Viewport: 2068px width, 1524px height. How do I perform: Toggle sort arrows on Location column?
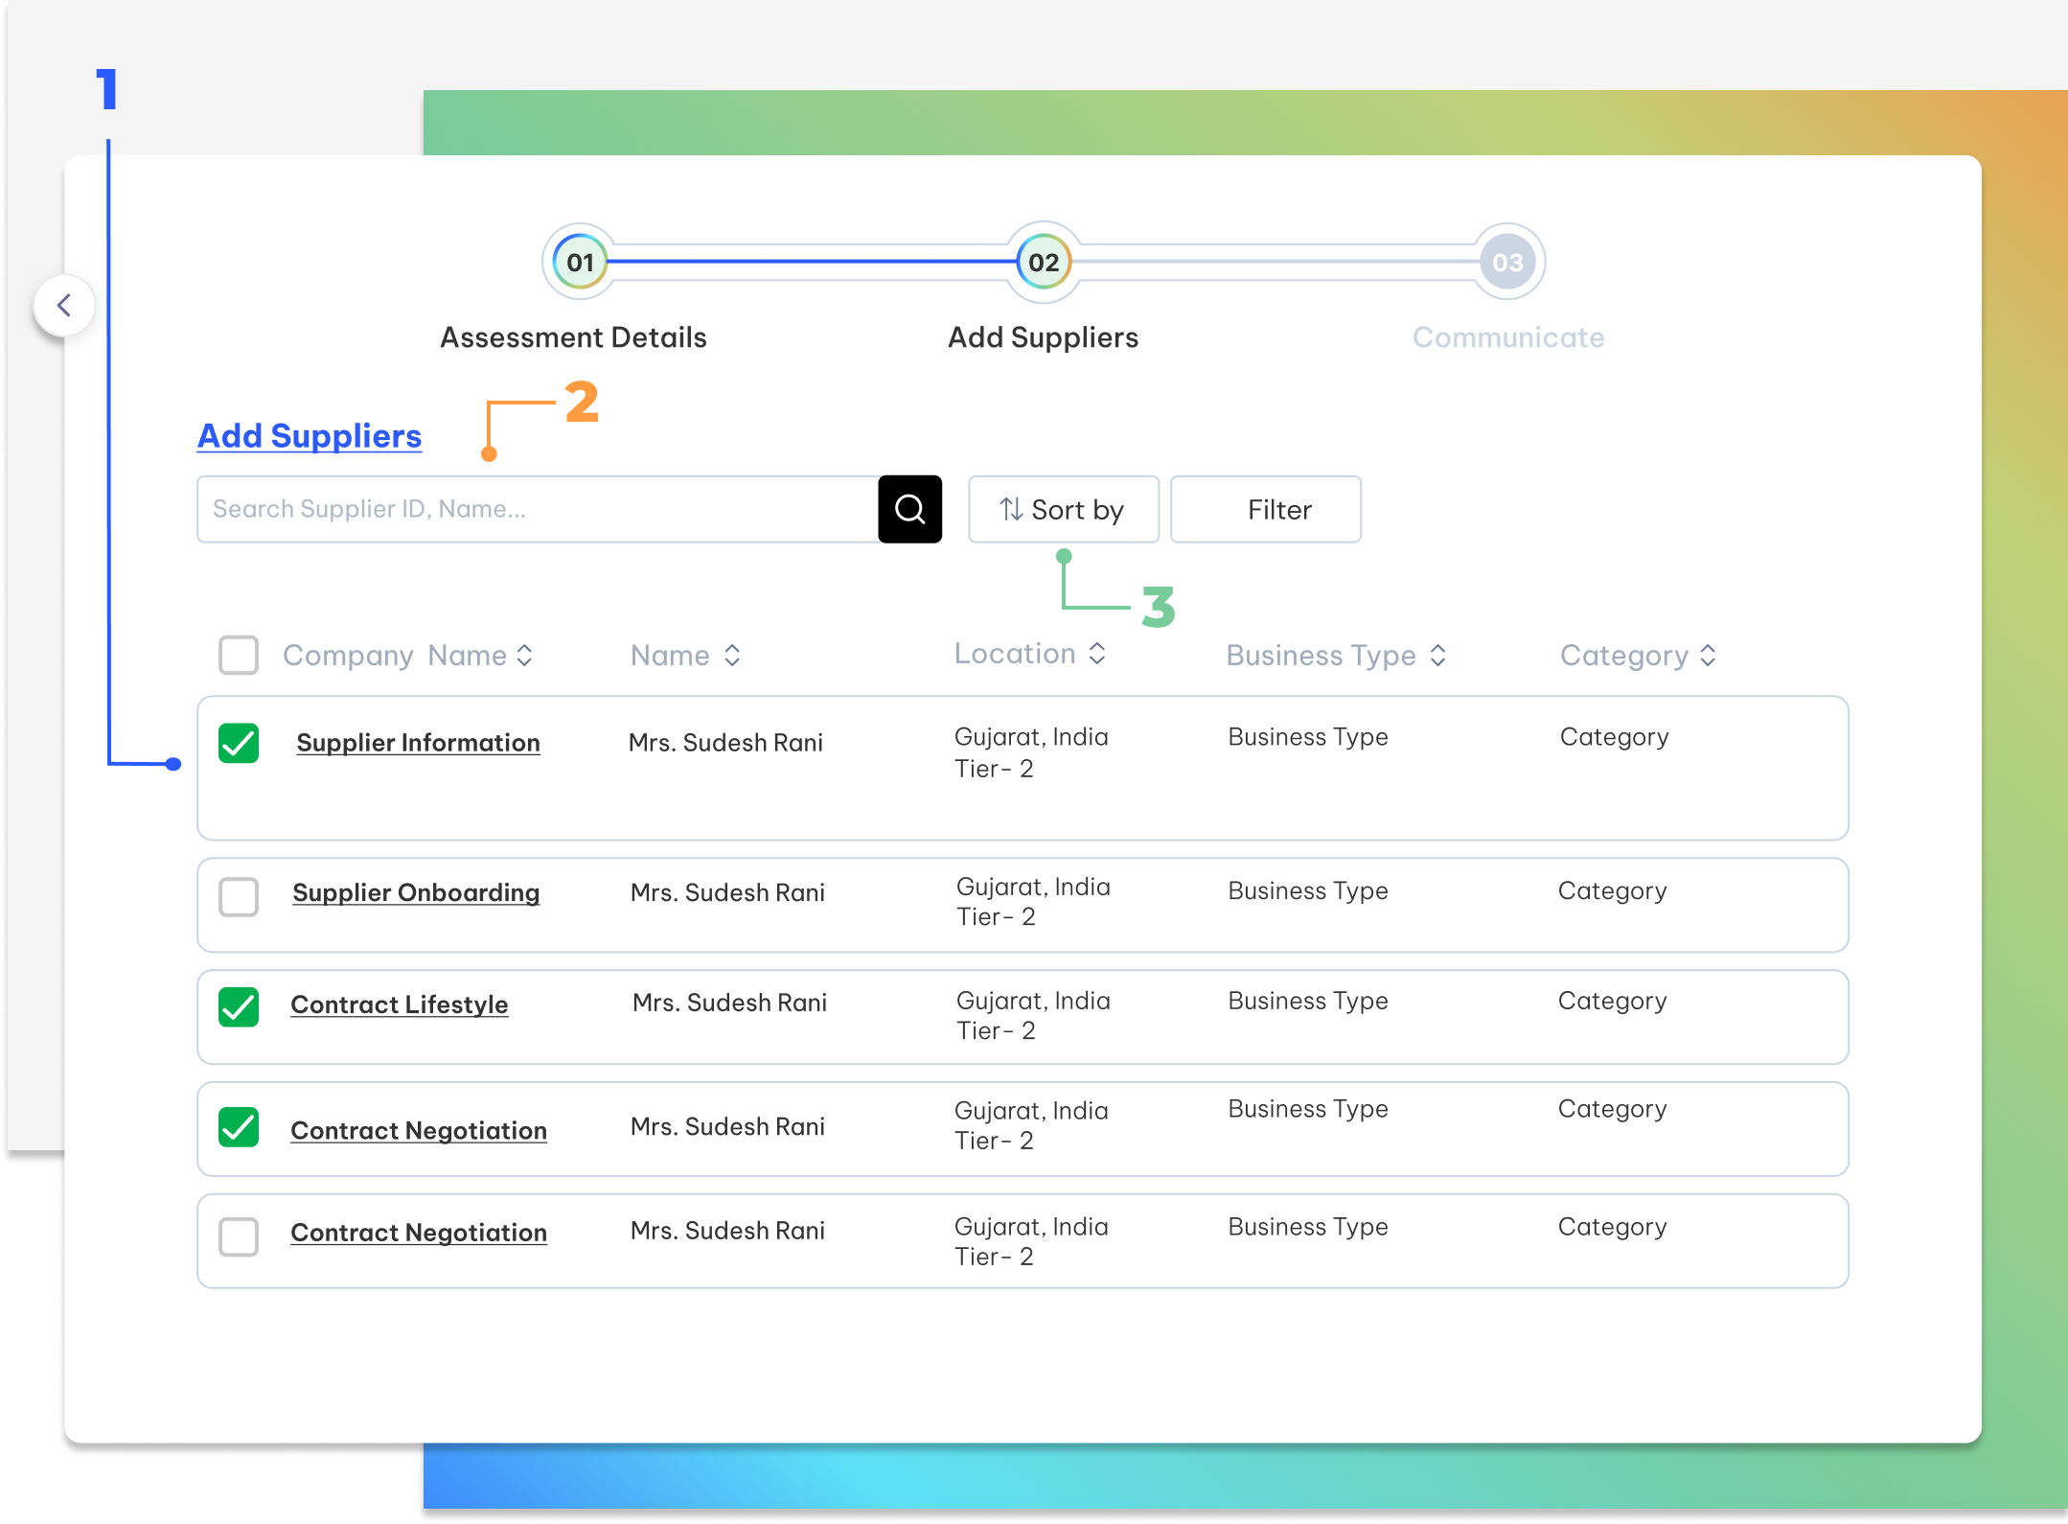click(x=1097, y=654)
